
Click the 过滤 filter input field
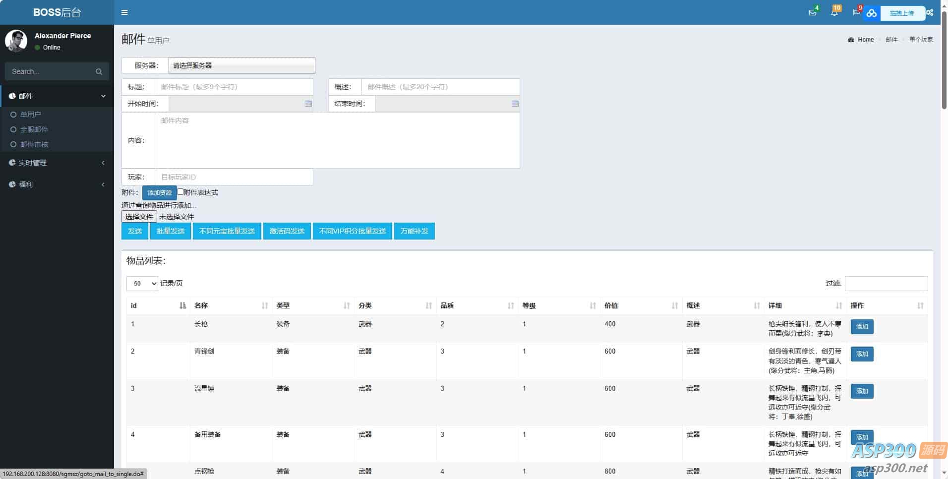(886, 284)
